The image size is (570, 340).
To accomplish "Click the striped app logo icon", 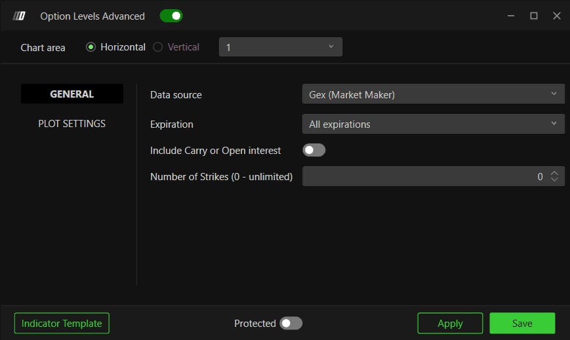I will [x=19, y=16].
